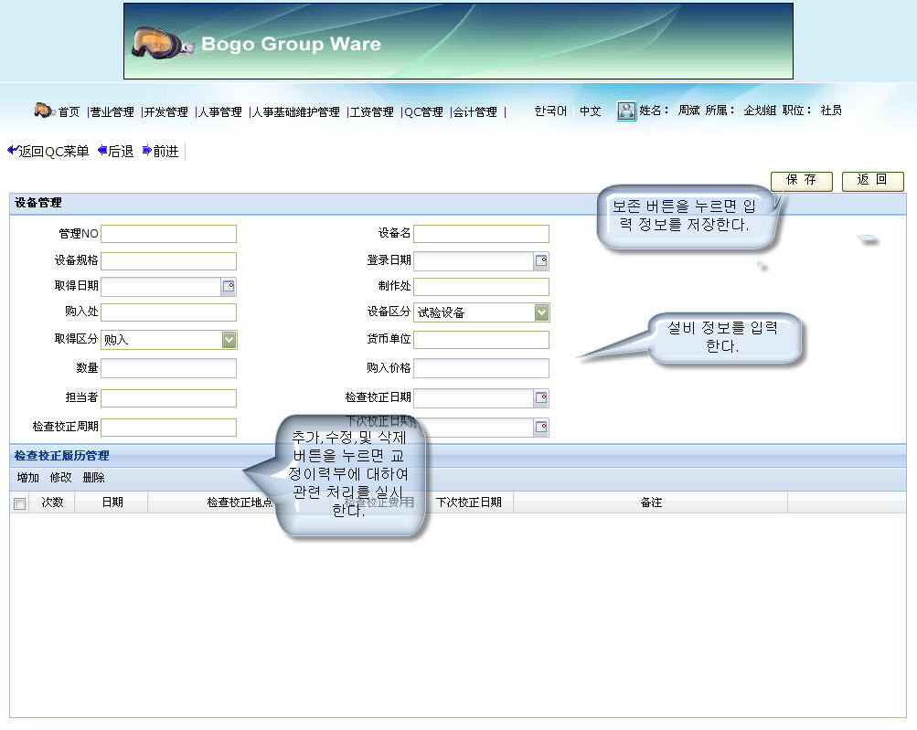Click the 返回 return button
The width and height of the screenshot is (917, 730).
pyautogui.click(x=872, y=181)
